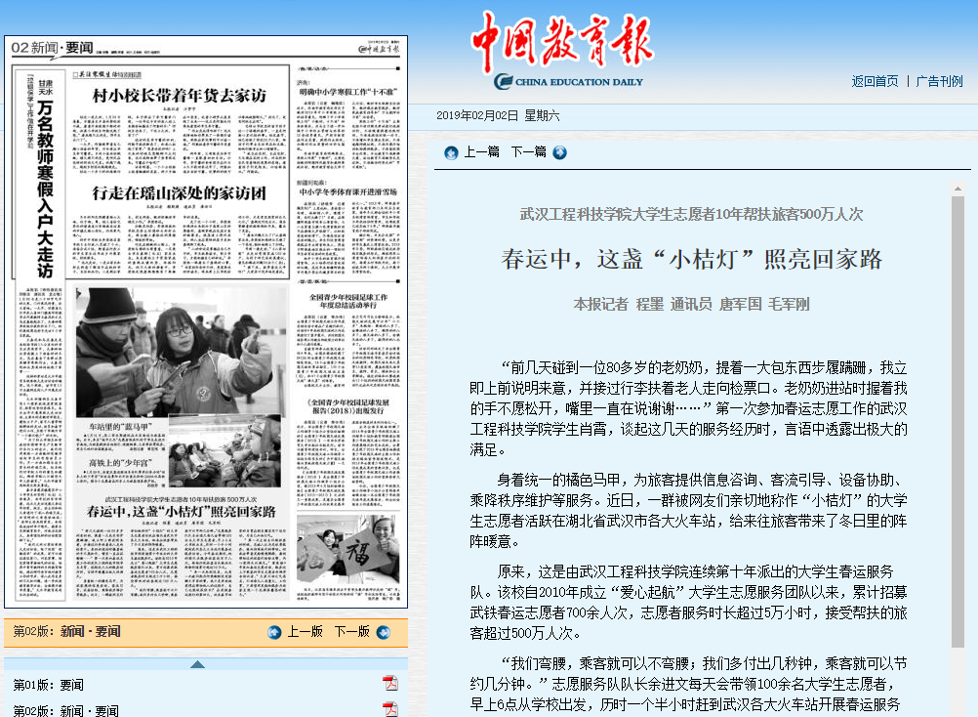Viewport: 978px width, 717px height.
Task: Click 下一版 page link
Action: coord(352,631)
